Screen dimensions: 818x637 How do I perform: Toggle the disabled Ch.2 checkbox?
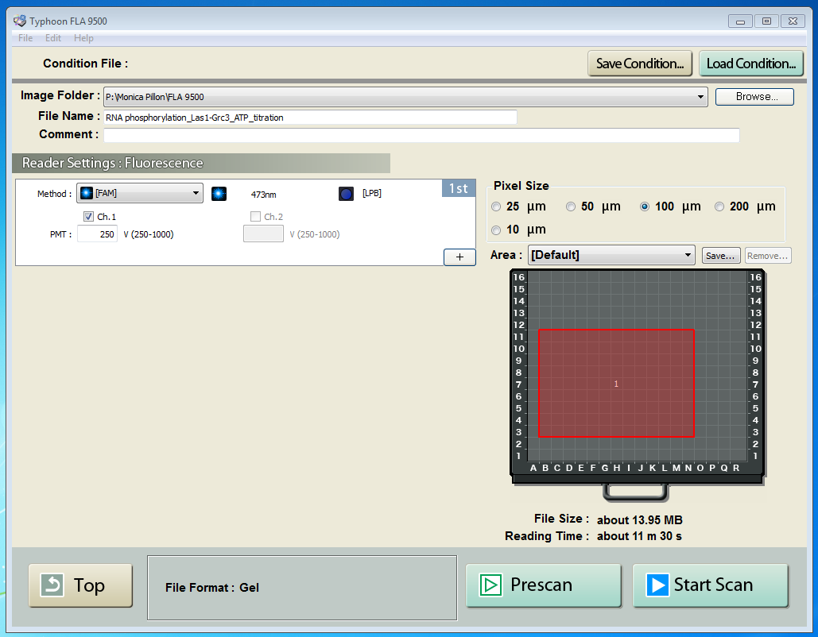tap(256, 216)
